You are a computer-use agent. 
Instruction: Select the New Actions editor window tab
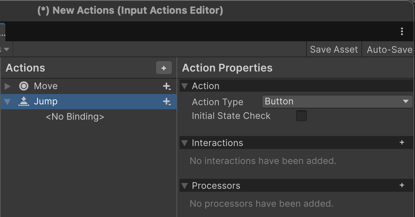tap(2, 31)
